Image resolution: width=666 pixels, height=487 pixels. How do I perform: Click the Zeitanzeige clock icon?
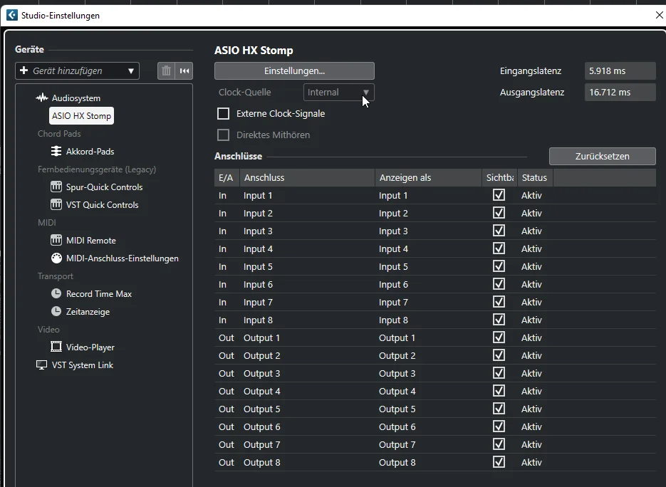pos(56,312)
